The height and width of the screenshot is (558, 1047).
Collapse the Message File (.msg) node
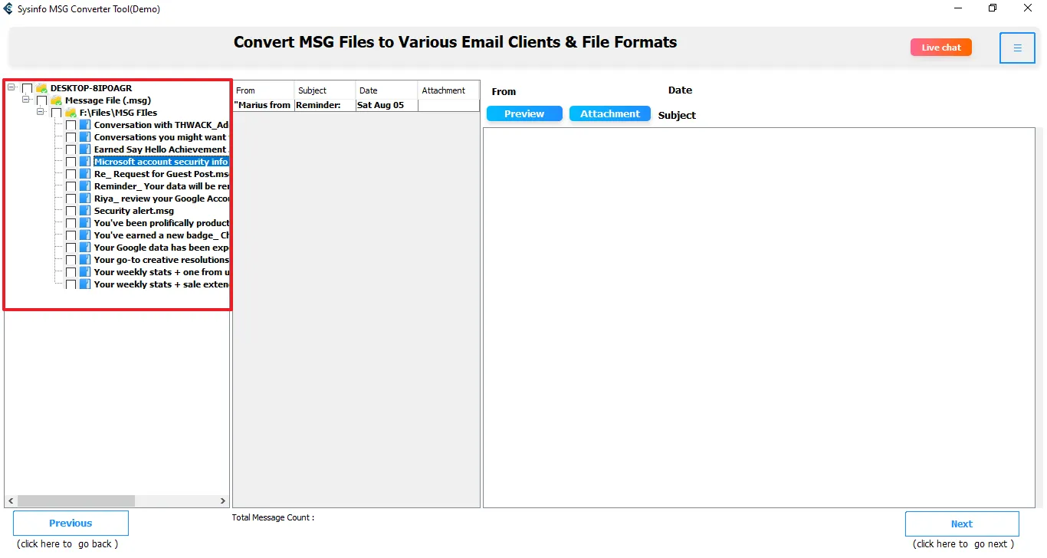[26, 100]
